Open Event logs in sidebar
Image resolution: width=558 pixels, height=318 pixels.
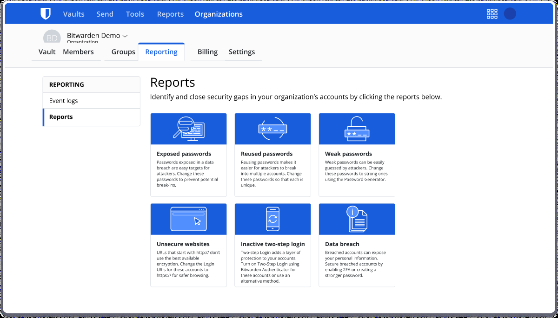(91, 101)
